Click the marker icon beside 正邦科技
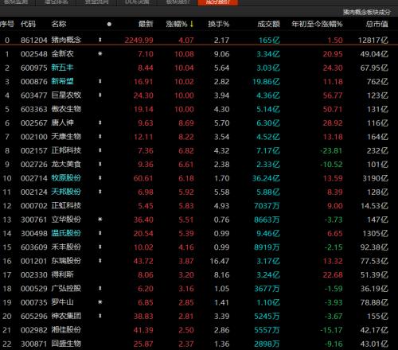398x350 pixels. pyautogui.click(x=100, y=150)
